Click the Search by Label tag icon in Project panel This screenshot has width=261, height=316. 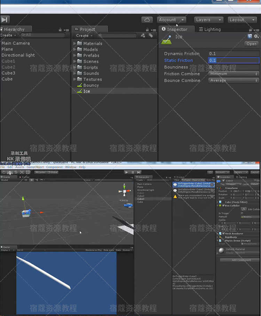(x=151, y=36)
